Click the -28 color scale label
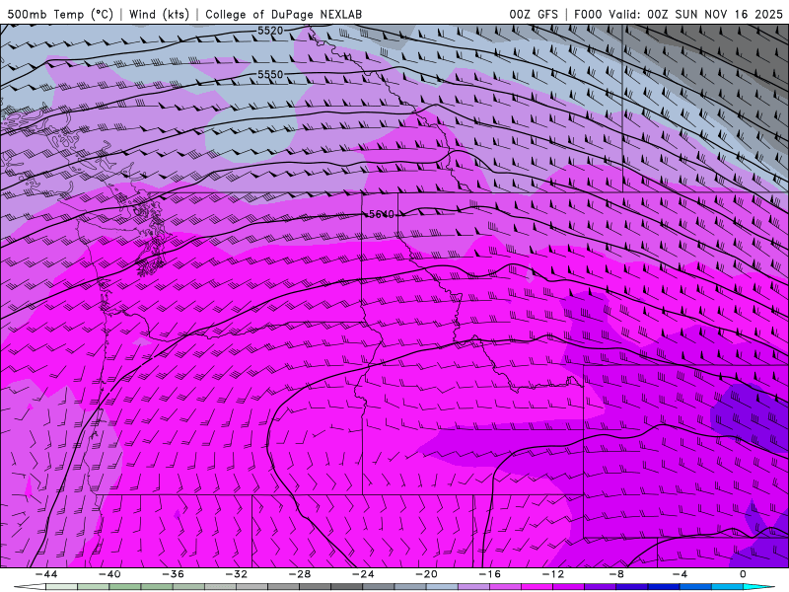 pyautogui.click(x=300, y=574)
